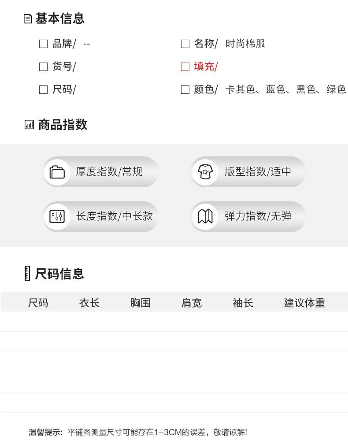Click the bar chart icon next to 商品指数
This screenshot has height=445, width=348.
pyautogui.click(x=29, y=125)
